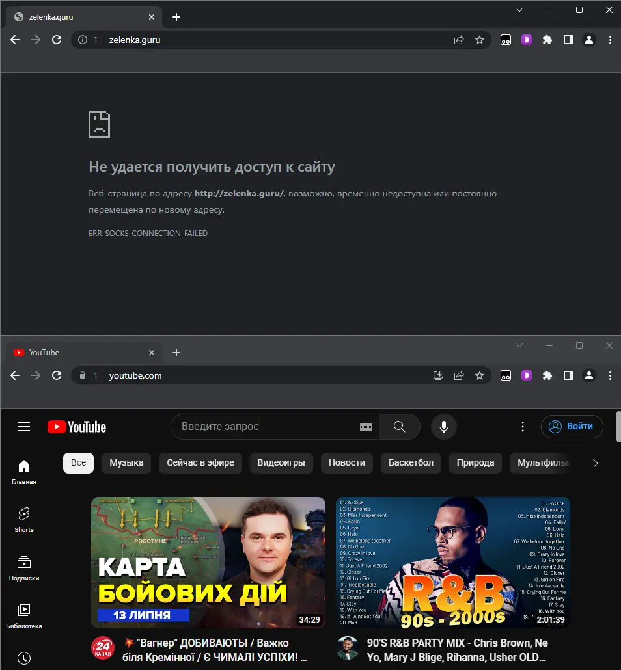Click the YouTube logo
The image size is (621, 670).
pyautogui.click(x=77, y=427)
